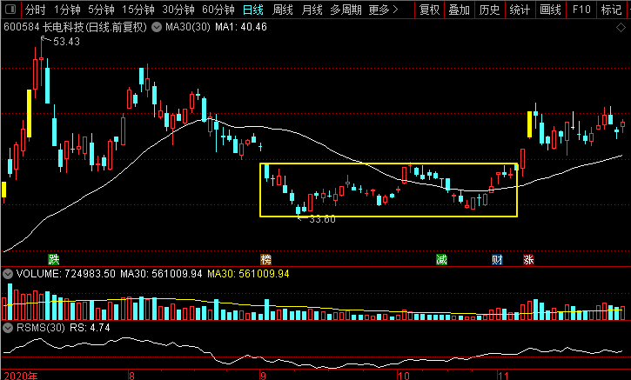Open the 复权 adjustment menu

[429, 10]
